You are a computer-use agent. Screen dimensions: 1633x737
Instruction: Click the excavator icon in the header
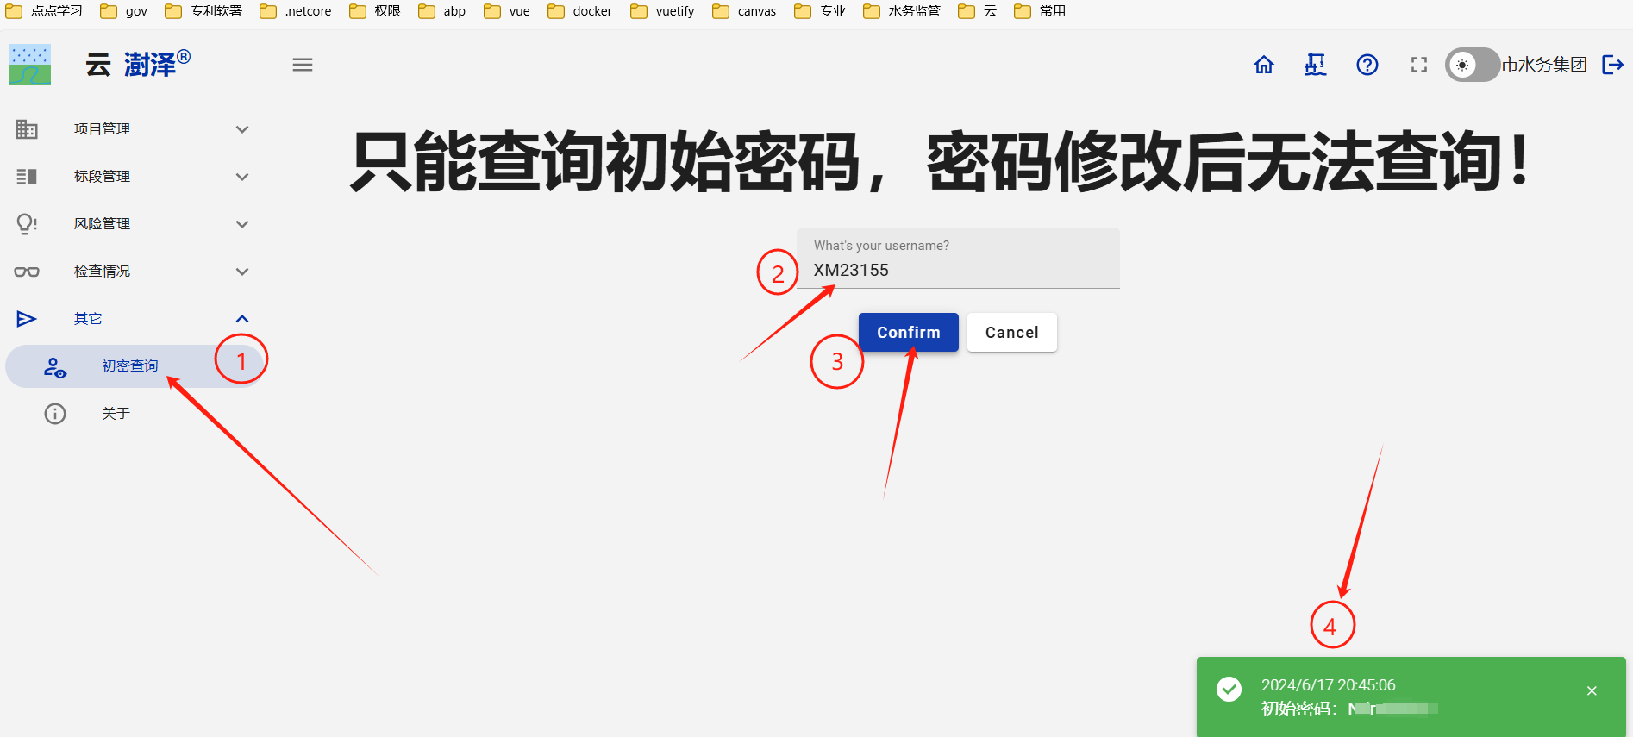click(x=1315, y=65)
